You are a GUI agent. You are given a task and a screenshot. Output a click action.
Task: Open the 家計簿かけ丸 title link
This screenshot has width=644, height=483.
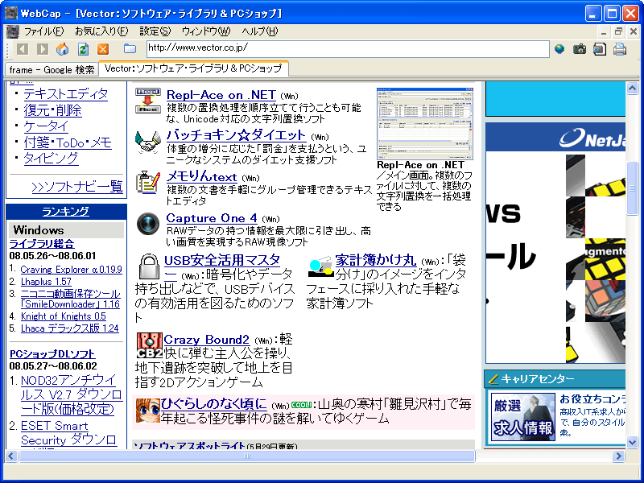(376, 260)
